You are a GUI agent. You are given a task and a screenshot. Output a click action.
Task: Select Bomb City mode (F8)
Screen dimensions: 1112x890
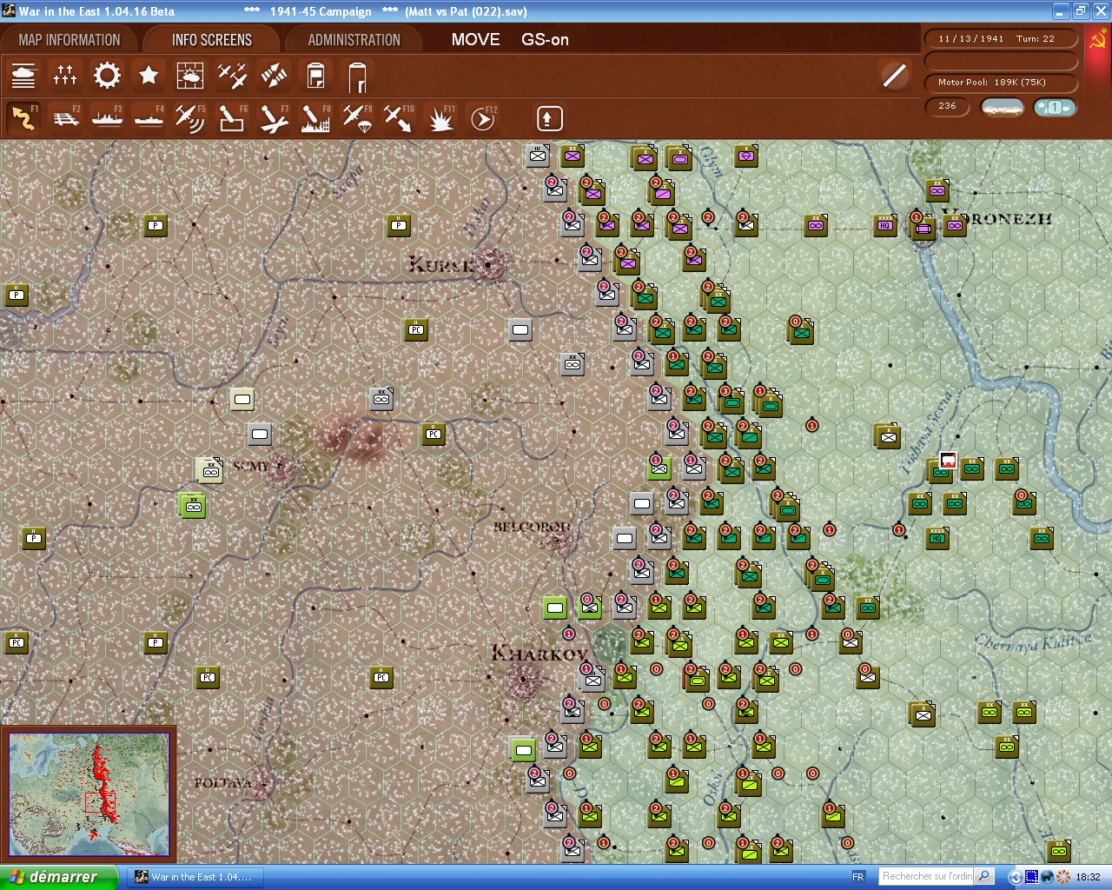click(315, 118)
